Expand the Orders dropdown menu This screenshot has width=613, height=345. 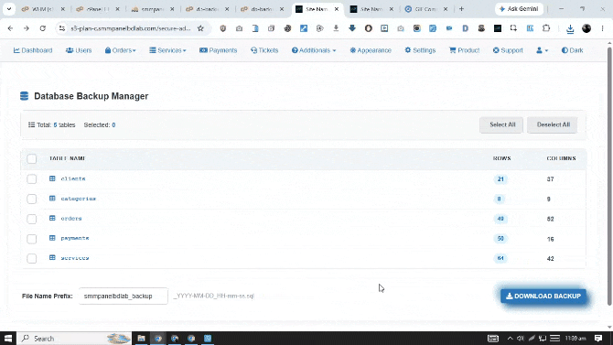[121, 50]
